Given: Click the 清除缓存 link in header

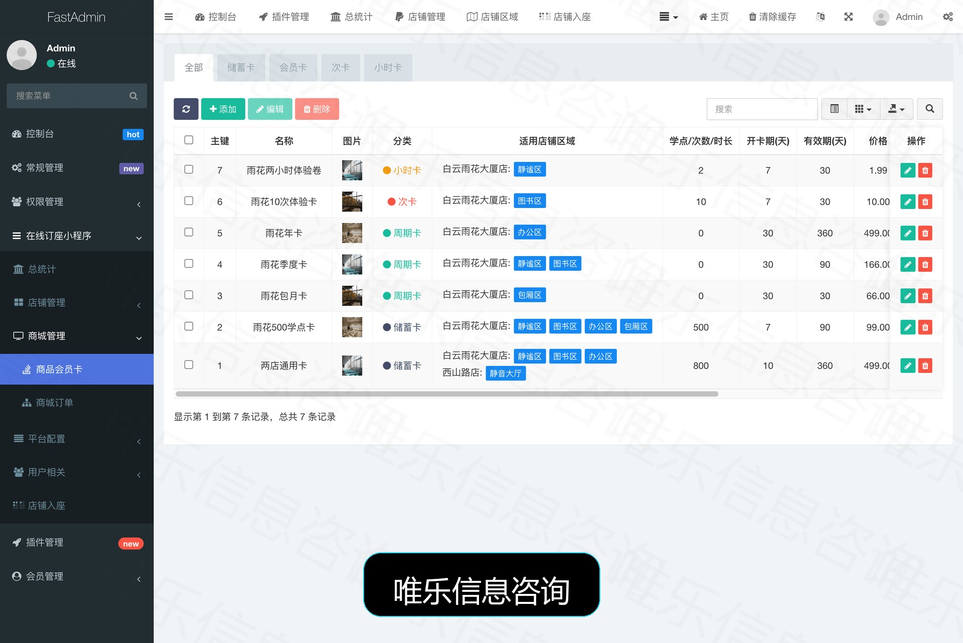Looking at the screenshot, I should (772, 17).
